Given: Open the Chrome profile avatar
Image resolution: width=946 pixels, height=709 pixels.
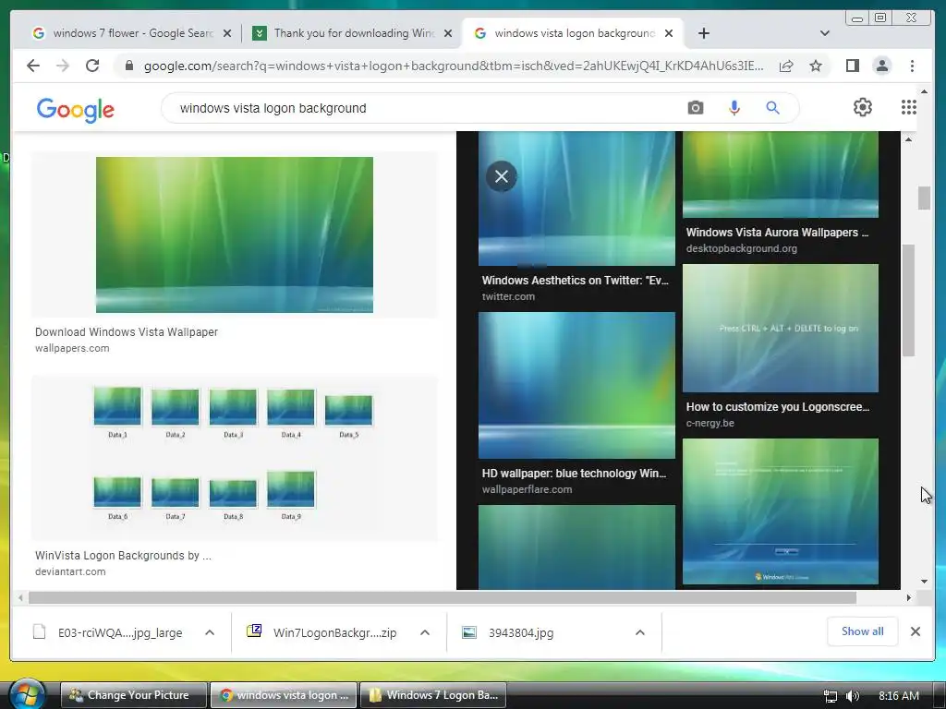Looking at the screenshot, I should click(882, 66).
